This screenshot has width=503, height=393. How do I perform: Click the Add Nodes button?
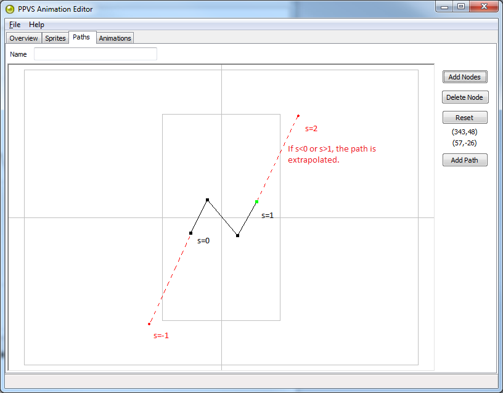pos(465,77)
